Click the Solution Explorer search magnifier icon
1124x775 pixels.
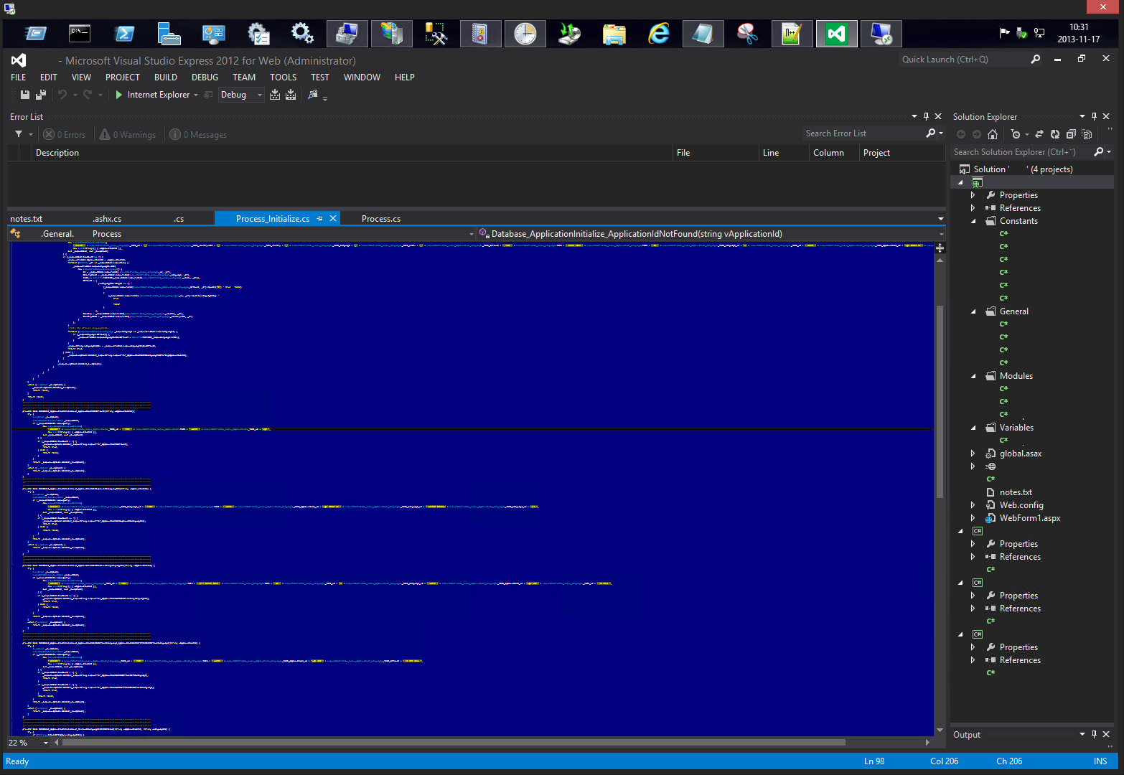coord(1098,152)
